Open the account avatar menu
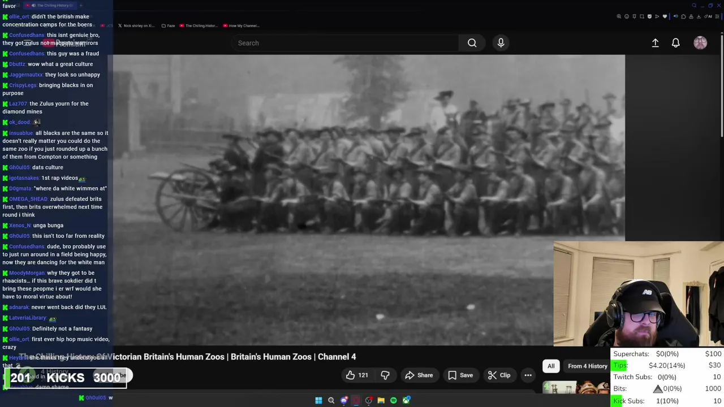 coord(700,43)
